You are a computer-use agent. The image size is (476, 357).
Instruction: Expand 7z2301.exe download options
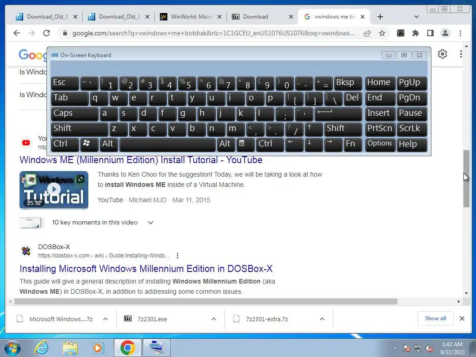point(214,319)
